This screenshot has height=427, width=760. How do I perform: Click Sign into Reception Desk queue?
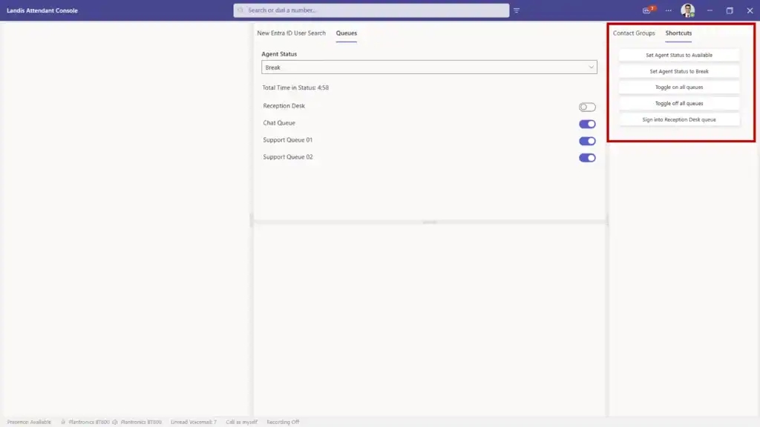678,119
